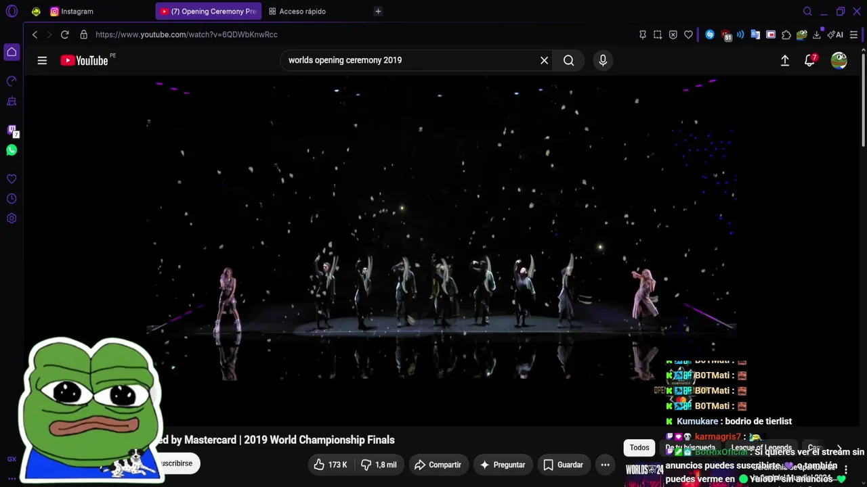Take a snapshot with the capture icon
Viewport: 867px width, 487px height.
(x=658, y=34)
